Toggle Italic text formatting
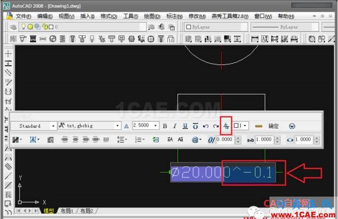The height and width of the screenshot is (219, 338). pyautogui.click(x=175, y=126)
